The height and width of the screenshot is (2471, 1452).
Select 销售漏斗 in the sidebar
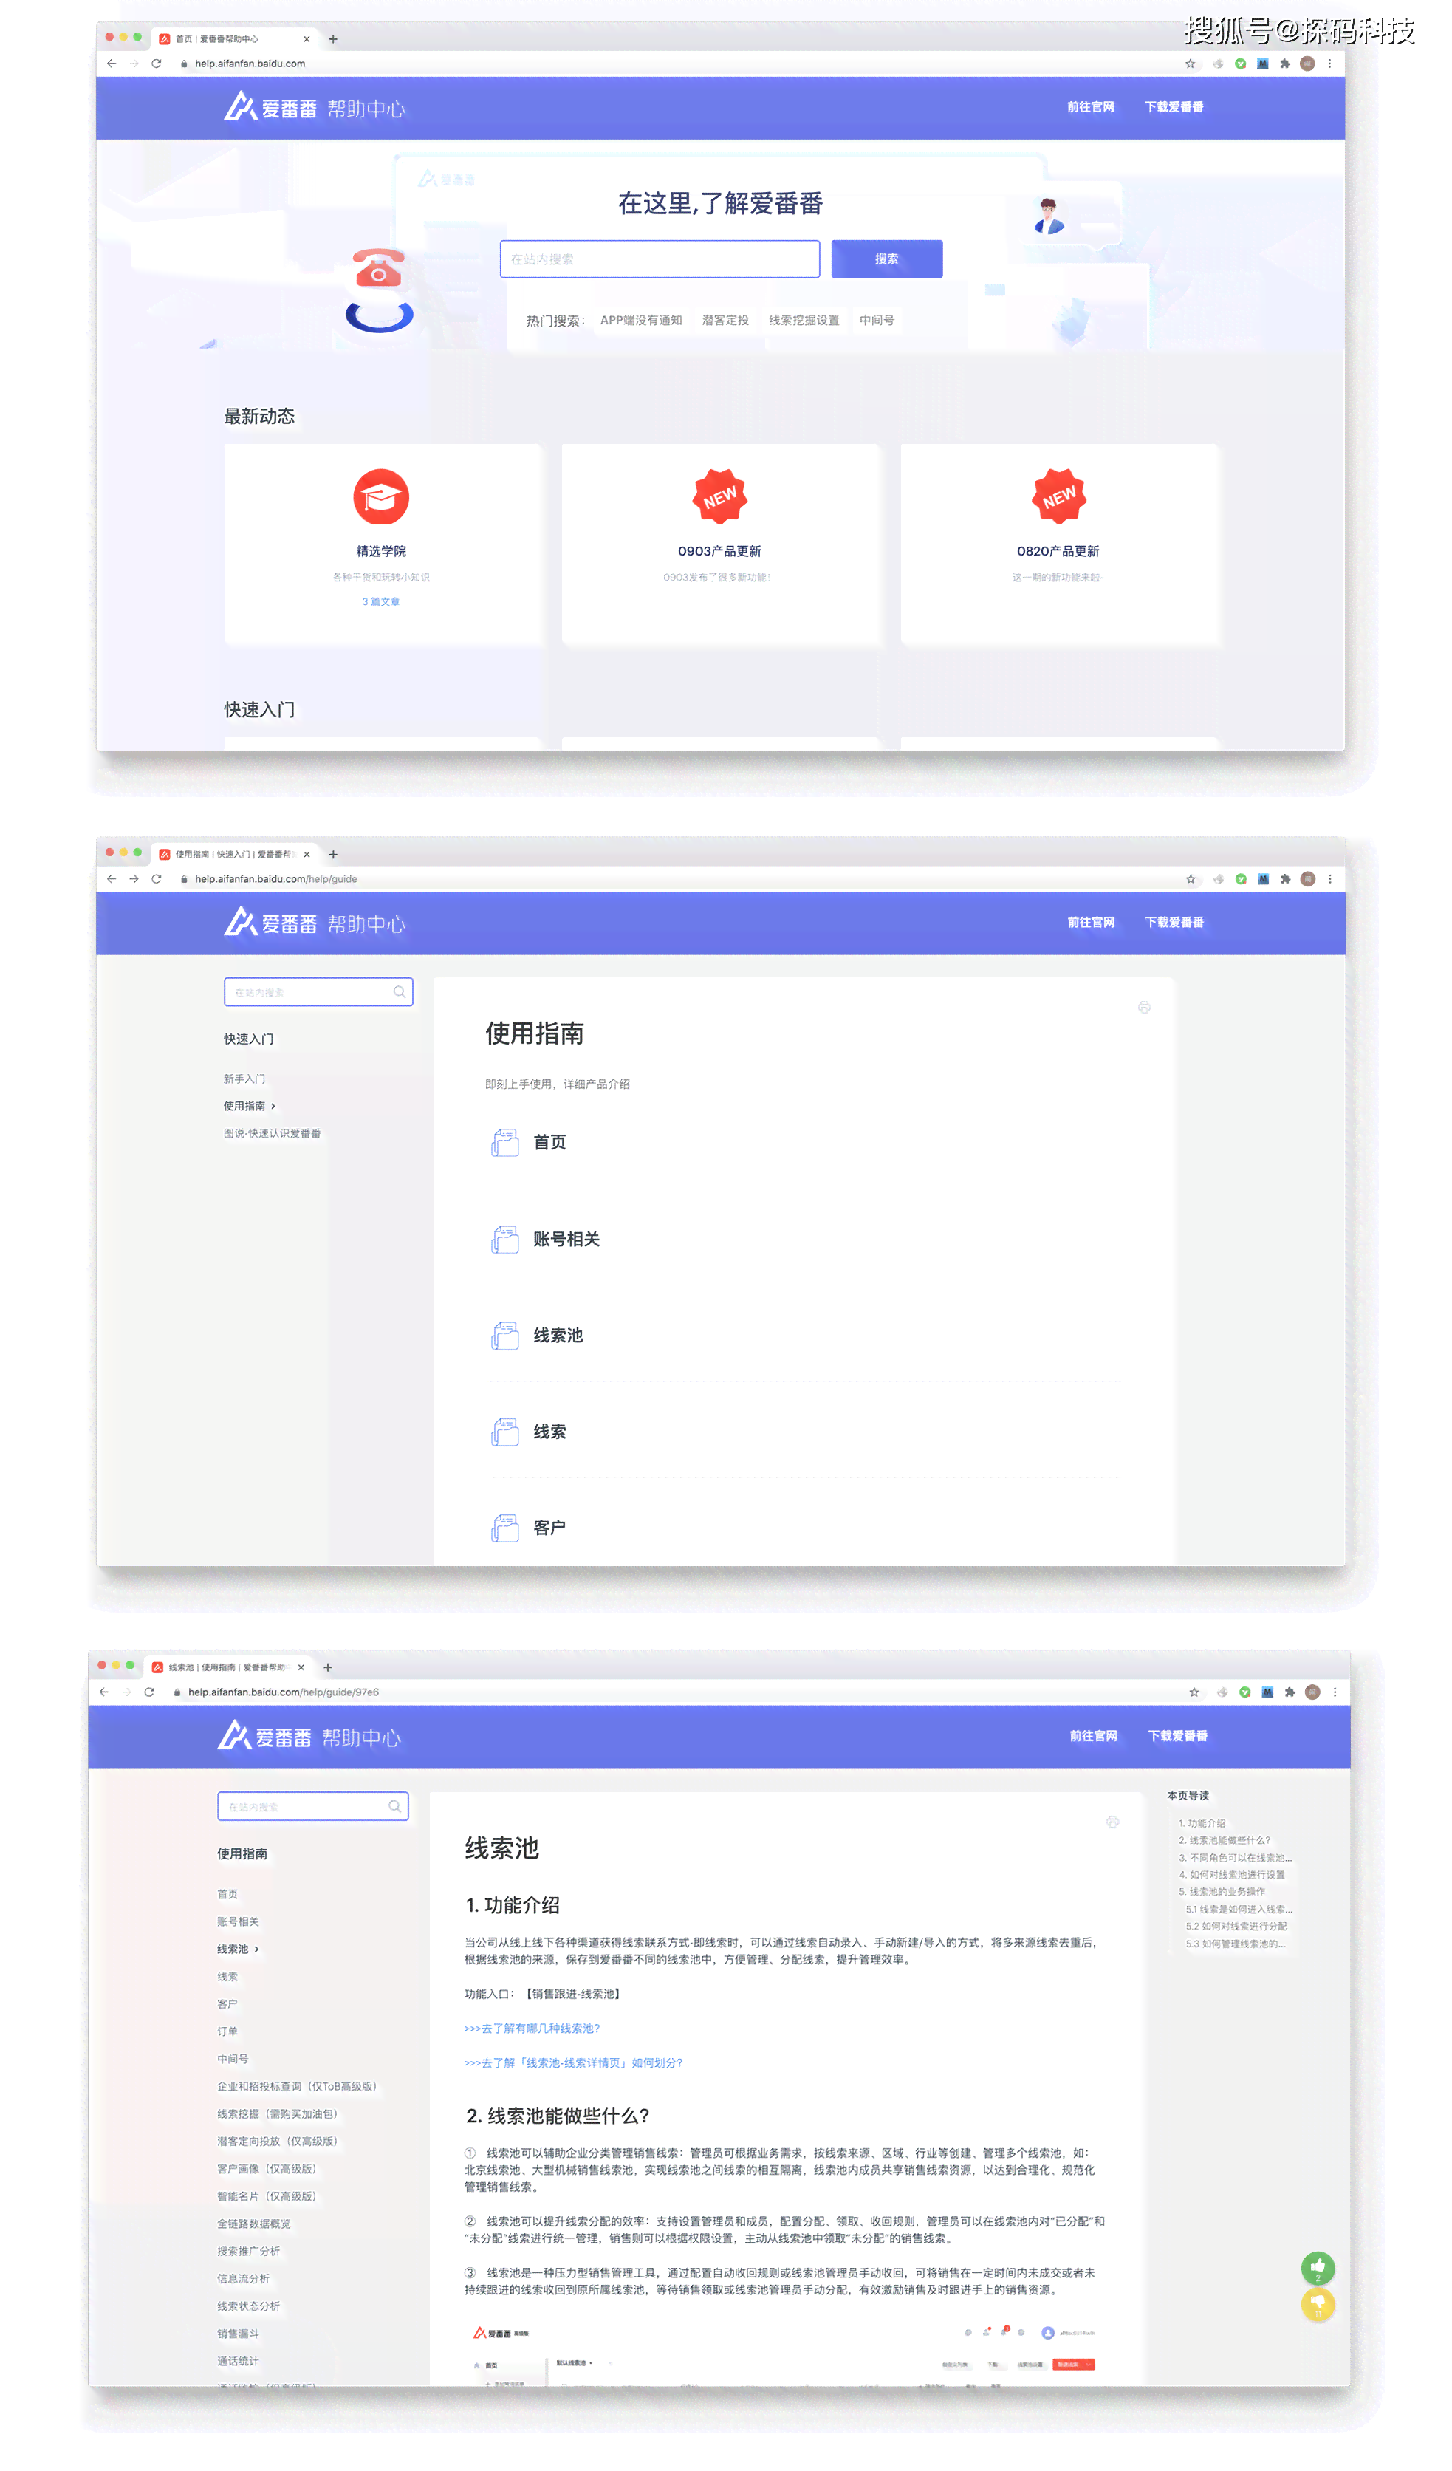[239, 2334]
